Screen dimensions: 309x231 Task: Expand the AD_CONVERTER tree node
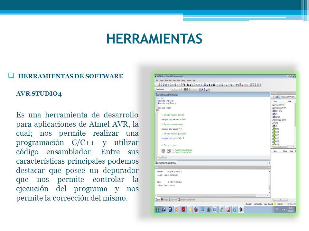coord(273,105)
